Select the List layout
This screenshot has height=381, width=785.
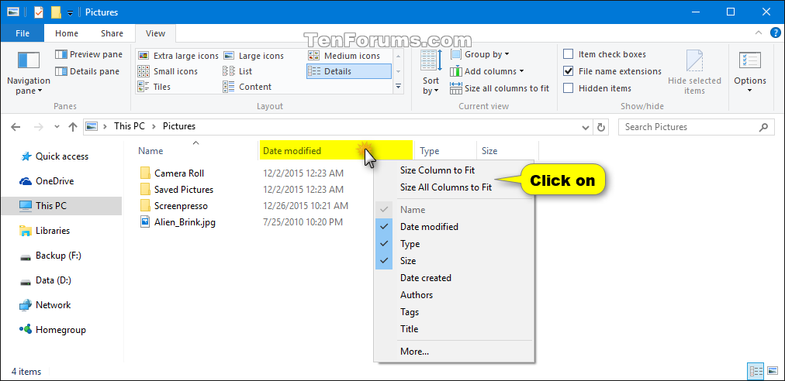[x=238, y=71]
